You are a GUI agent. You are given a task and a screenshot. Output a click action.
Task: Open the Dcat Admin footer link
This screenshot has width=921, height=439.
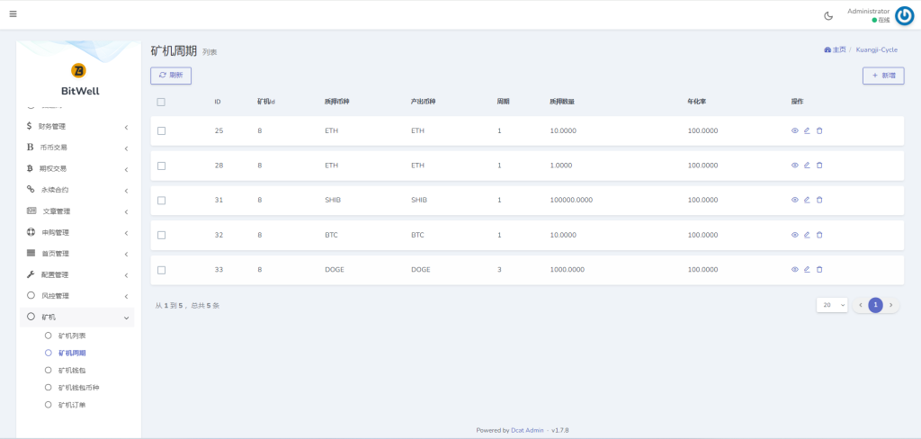tap(528, 430)
